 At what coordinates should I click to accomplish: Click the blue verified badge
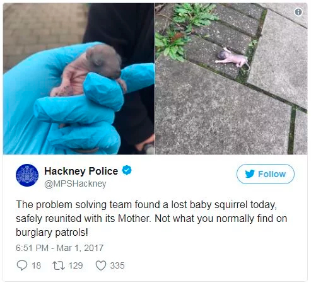pos(127,170)
